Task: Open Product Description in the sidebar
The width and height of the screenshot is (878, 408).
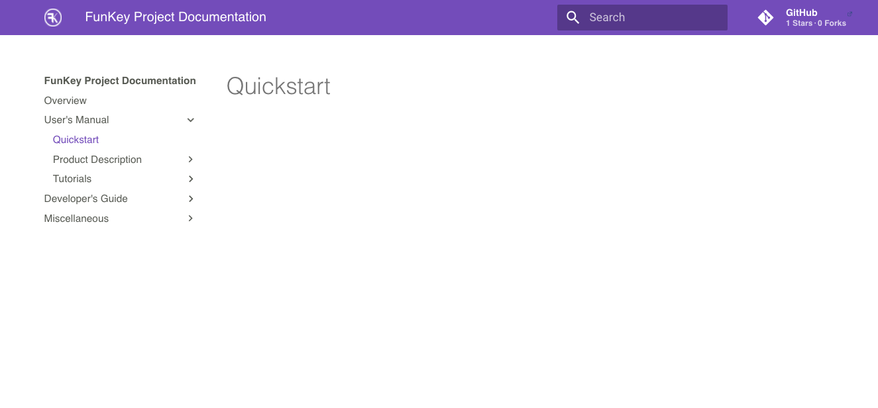Action: (97, 160)
